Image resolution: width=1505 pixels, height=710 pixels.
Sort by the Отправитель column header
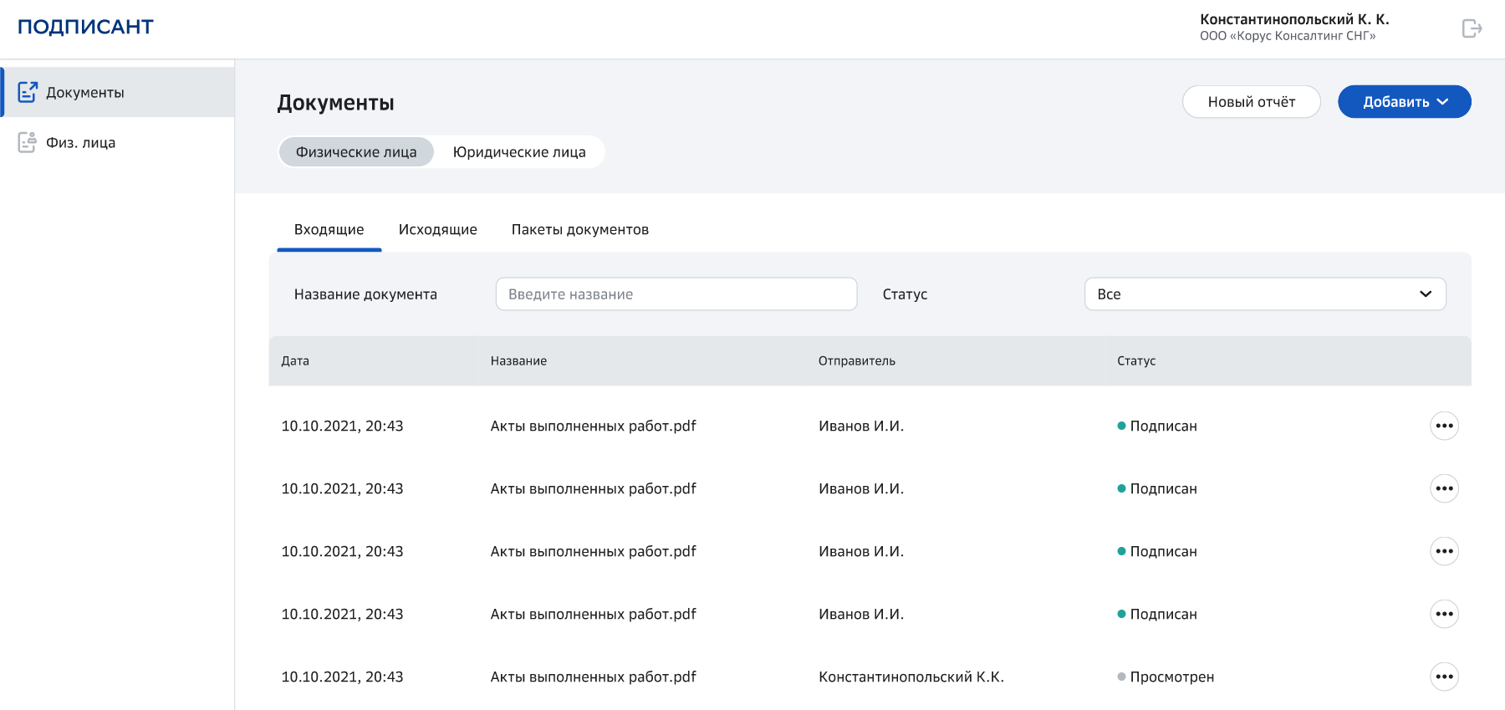(856, 361)
